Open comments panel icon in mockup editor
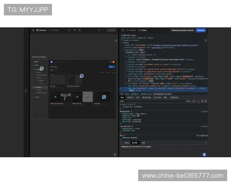 [x=116, y=40]
